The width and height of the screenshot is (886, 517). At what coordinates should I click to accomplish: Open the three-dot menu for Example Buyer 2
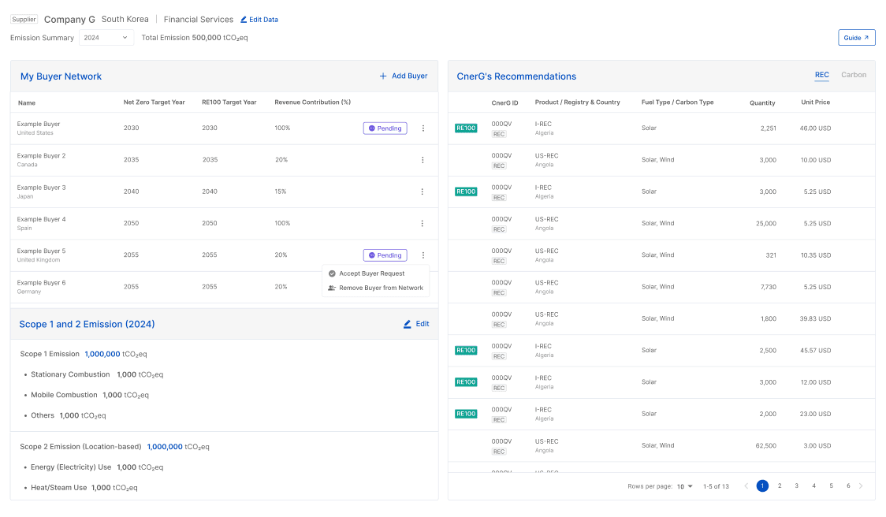(423, 159)
